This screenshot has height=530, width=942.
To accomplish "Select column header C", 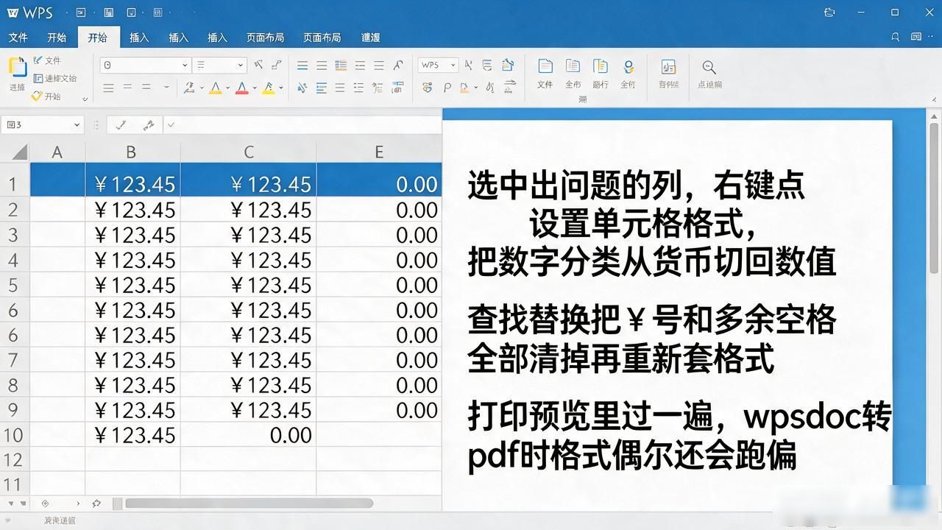I will coord(248,152).
